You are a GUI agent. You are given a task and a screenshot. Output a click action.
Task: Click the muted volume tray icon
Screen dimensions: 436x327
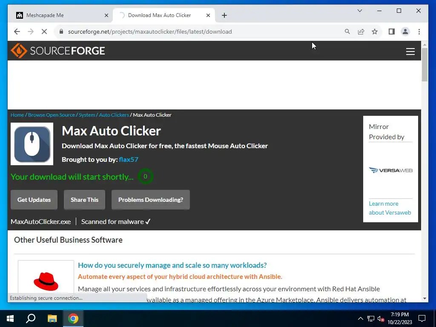(x=381, y=318)
